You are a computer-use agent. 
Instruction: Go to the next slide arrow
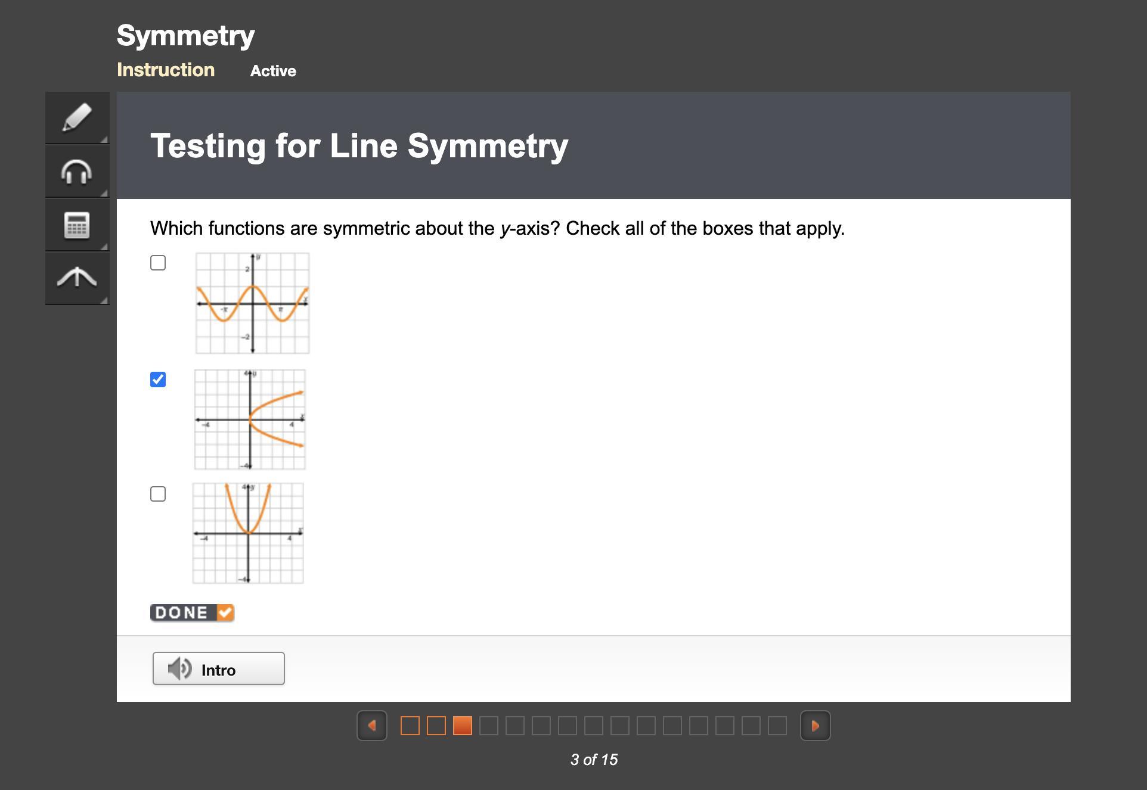pos(815,726)
